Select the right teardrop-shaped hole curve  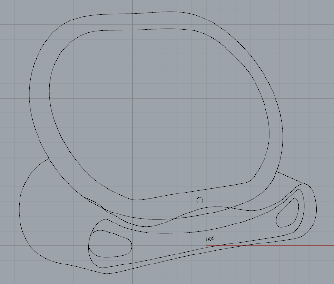tap(298, 208)
